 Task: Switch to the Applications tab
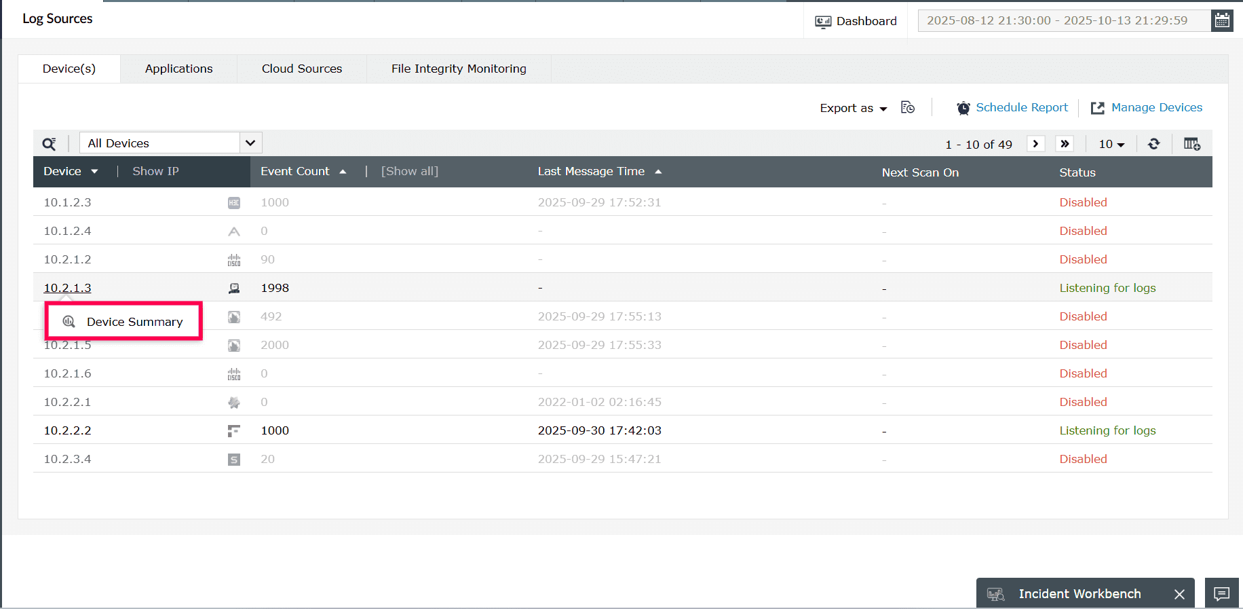[179, 69]
